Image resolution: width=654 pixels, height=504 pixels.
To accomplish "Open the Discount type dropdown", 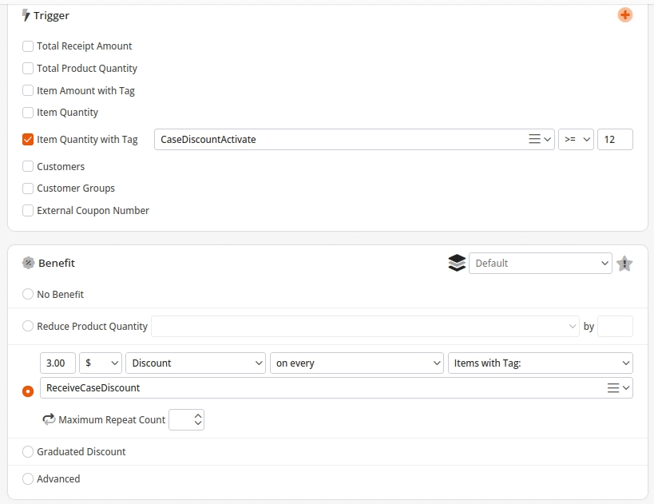I will click(x=196, y=363).
